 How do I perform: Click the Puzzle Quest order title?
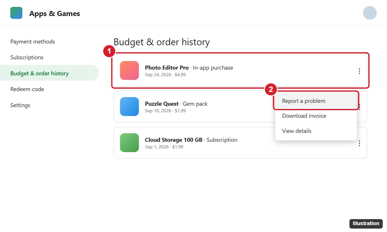pyautogui.click(x=162, y=104)
